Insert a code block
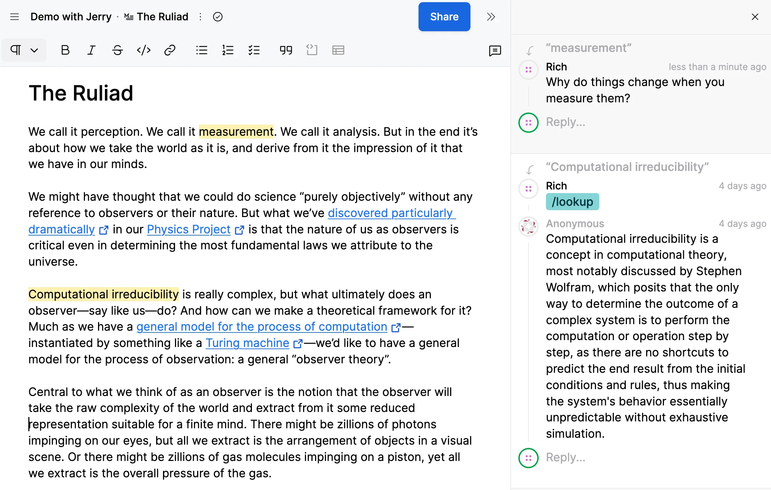The image size is (771, 490). [312, 50]
